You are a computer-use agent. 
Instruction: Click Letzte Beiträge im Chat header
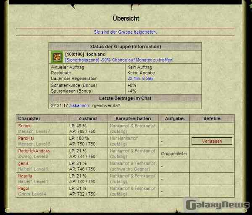click(125, 98)
